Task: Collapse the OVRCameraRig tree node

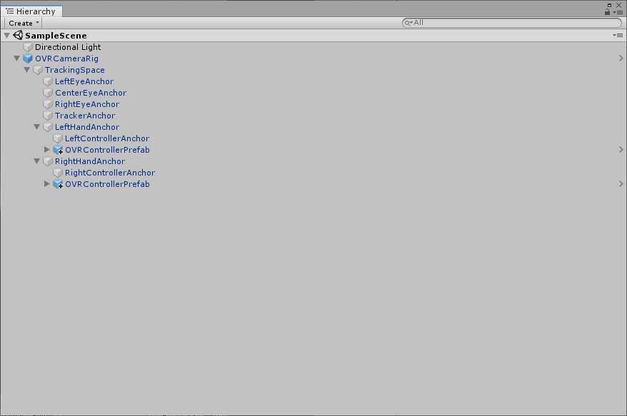Action: (17, 59)
